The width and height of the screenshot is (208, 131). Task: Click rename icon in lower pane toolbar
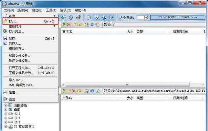click(x=79, y=91)
